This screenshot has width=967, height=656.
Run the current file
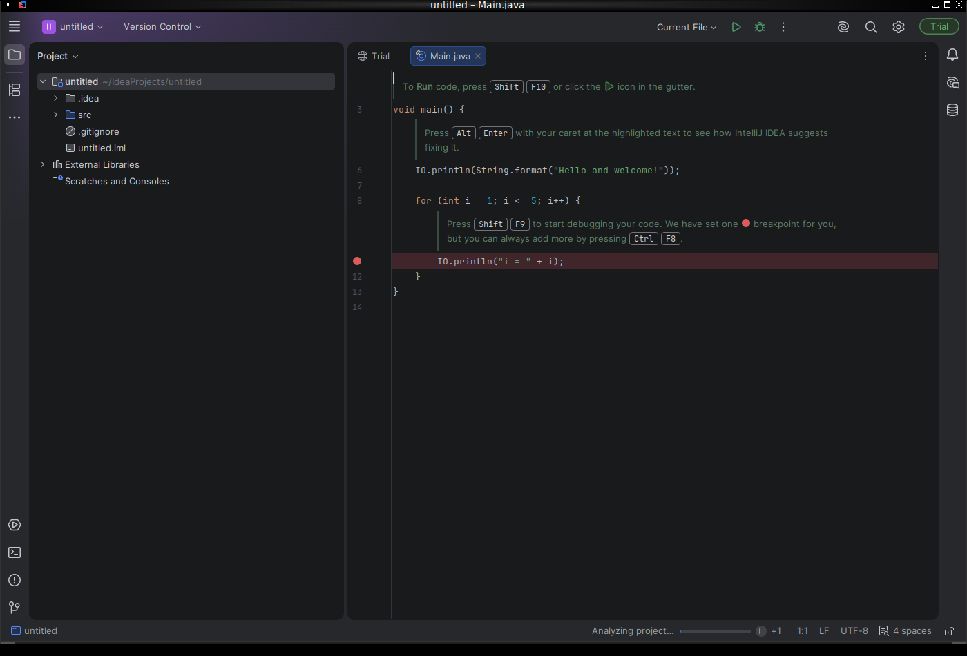[736, 27]
